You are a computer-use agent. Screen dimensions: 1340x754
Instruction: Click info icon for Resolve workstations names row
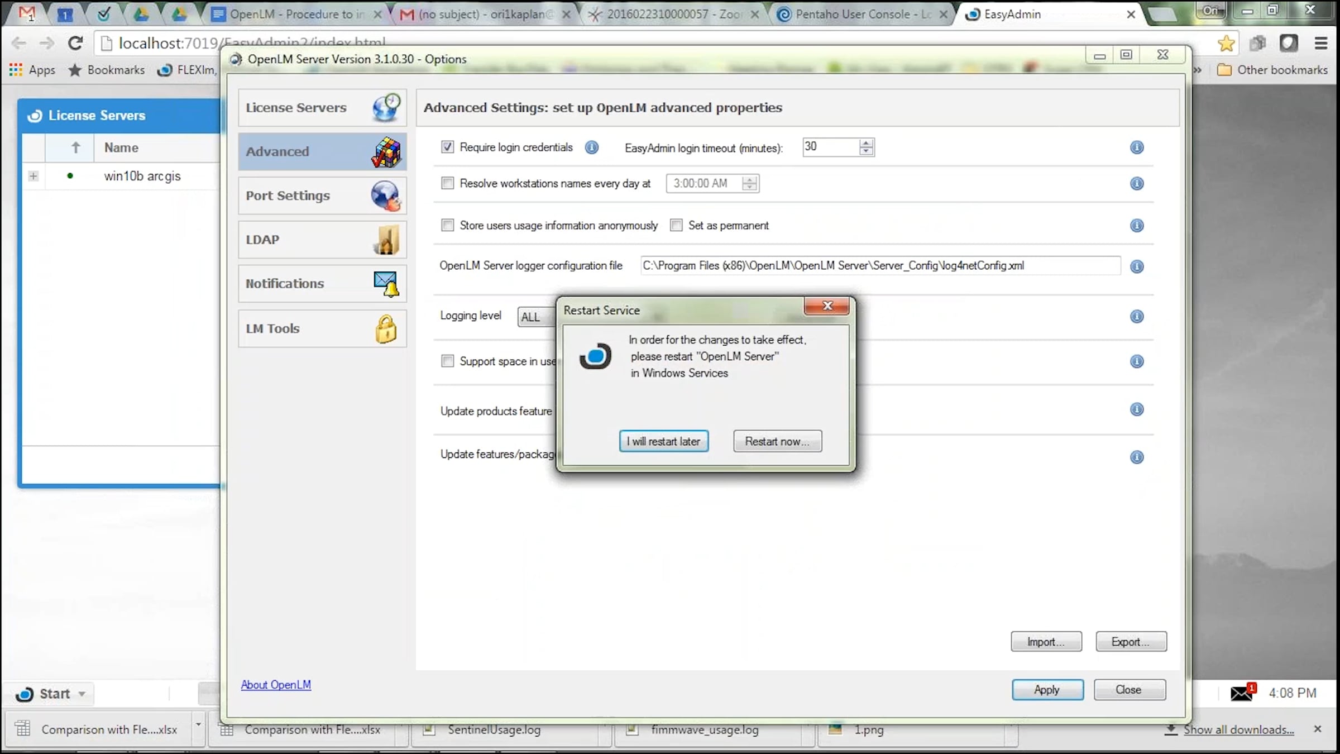[x=1137, y=184]
